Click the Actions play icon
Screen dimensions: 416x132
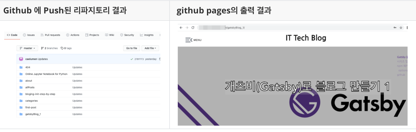click(x=68, y=35)
